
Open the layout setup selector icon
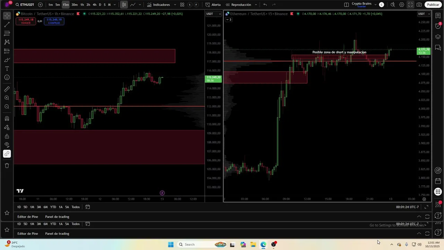click(347, 5)
